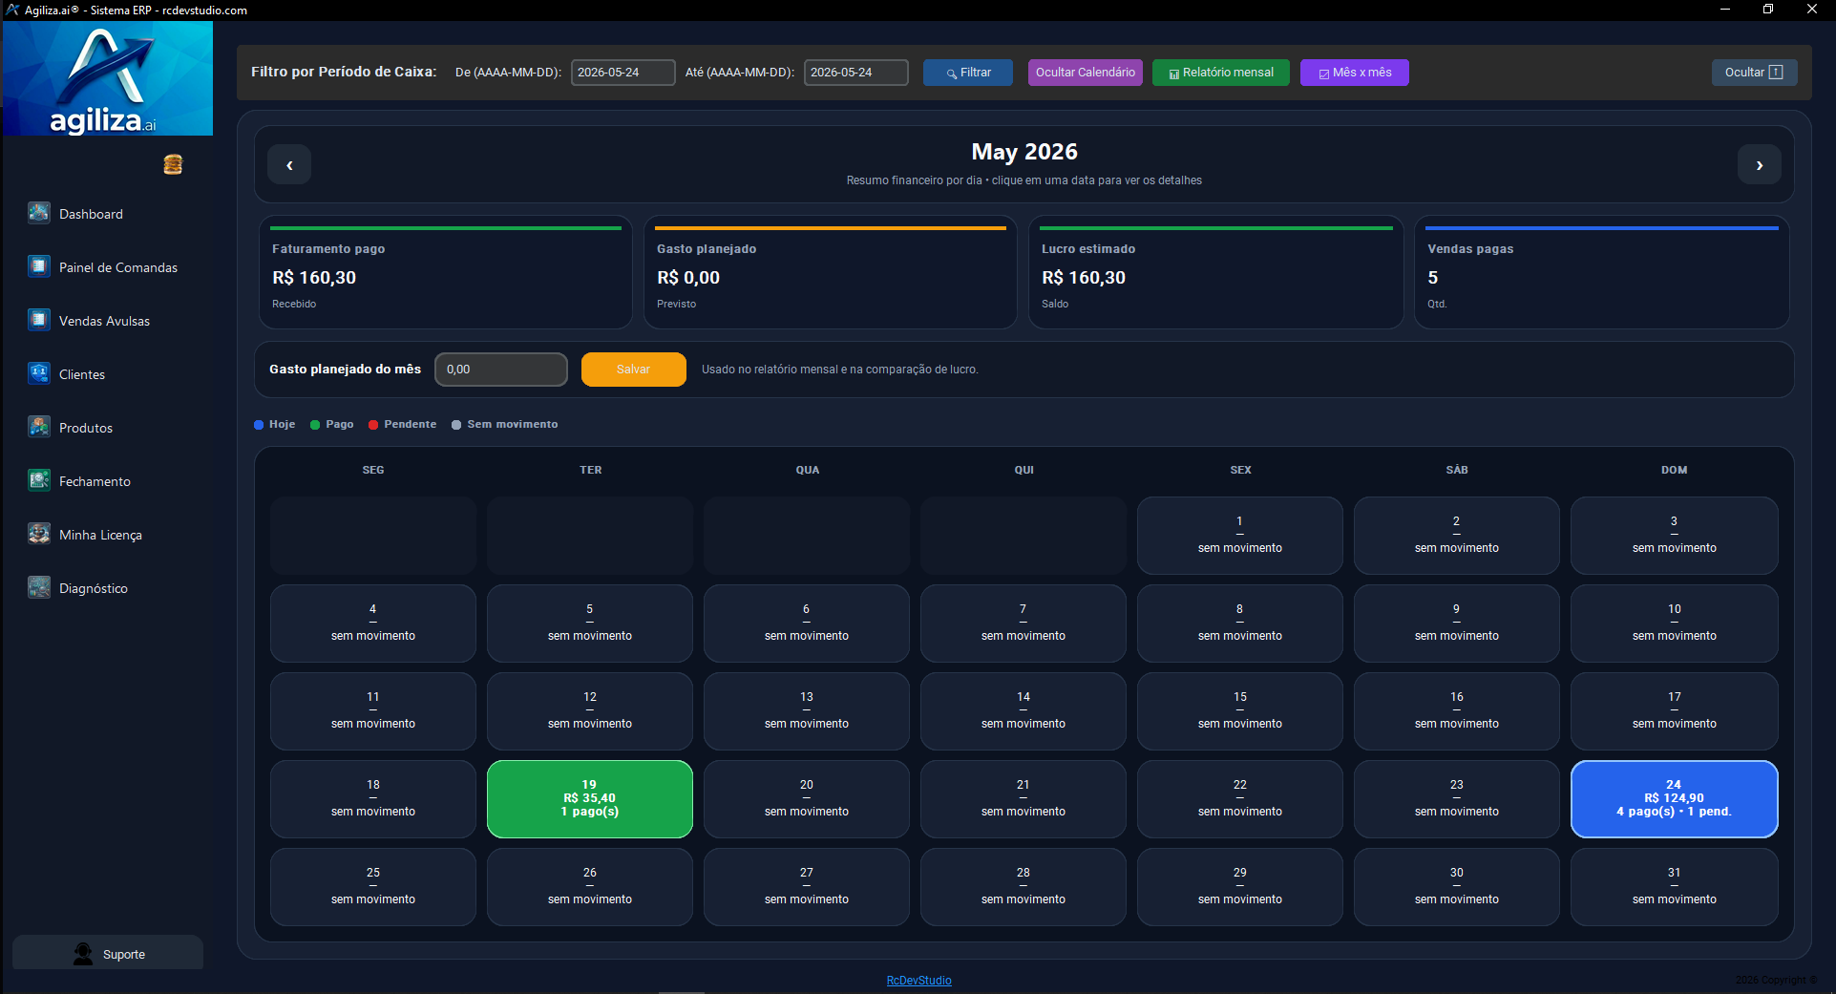Open day 18 calendar cell
This screenshot has height=994, width=1836.
[x=373, y=799]
